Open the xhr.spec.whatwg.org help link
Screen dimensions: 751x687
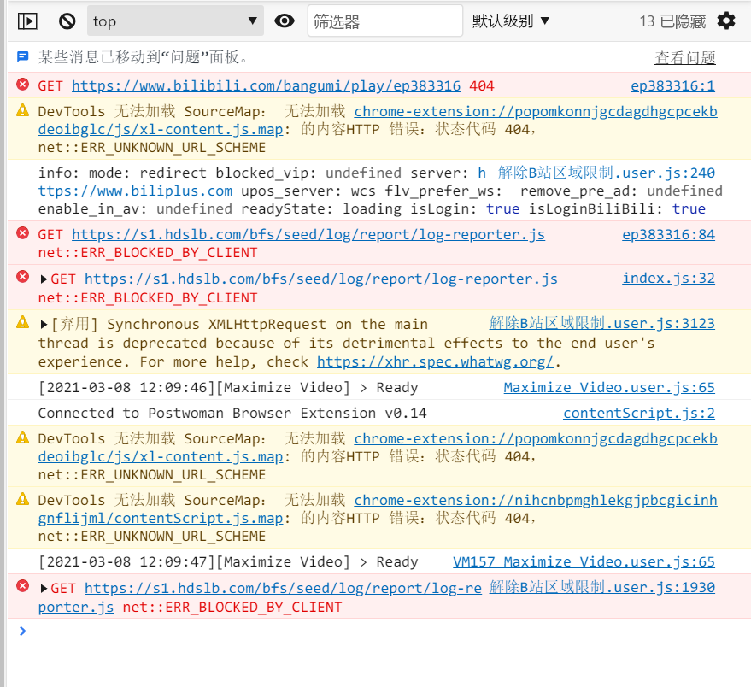click(436, 361)
